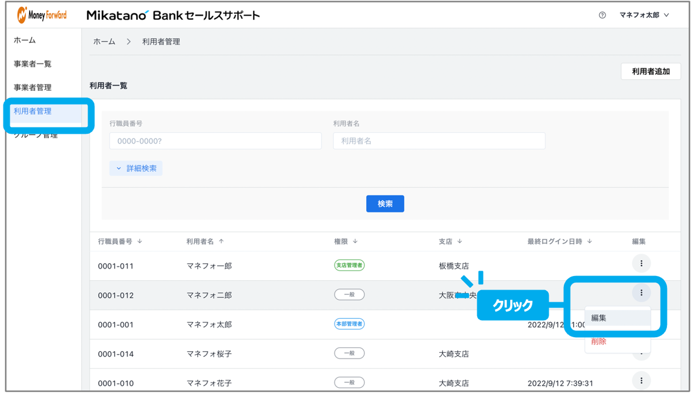Click the Mikatano Bank セールスサポート title
Image resolution: width=692 pixels, height=395 pixels.
click(173, 15)
